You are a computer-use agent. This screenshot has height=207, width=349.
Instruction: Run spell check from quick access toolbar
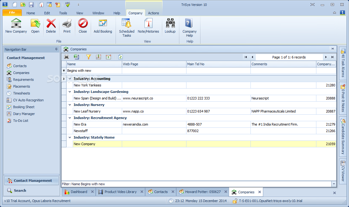[x=68, y=5]
